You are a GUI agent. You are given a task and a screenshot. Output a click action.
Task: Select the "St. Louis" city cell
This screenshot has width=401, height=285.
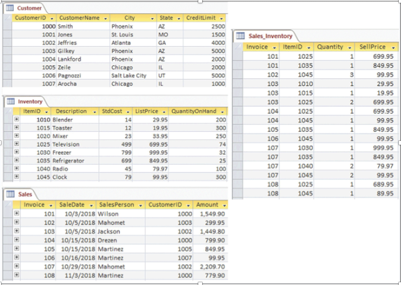coord(133,34)
